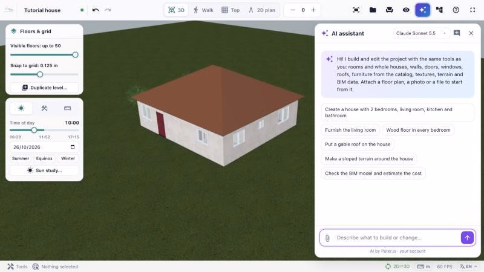Choose 'Create a house with 2 bedrooms' suggestion
This screenshot has width=484, height=272.
pos(397,112)
